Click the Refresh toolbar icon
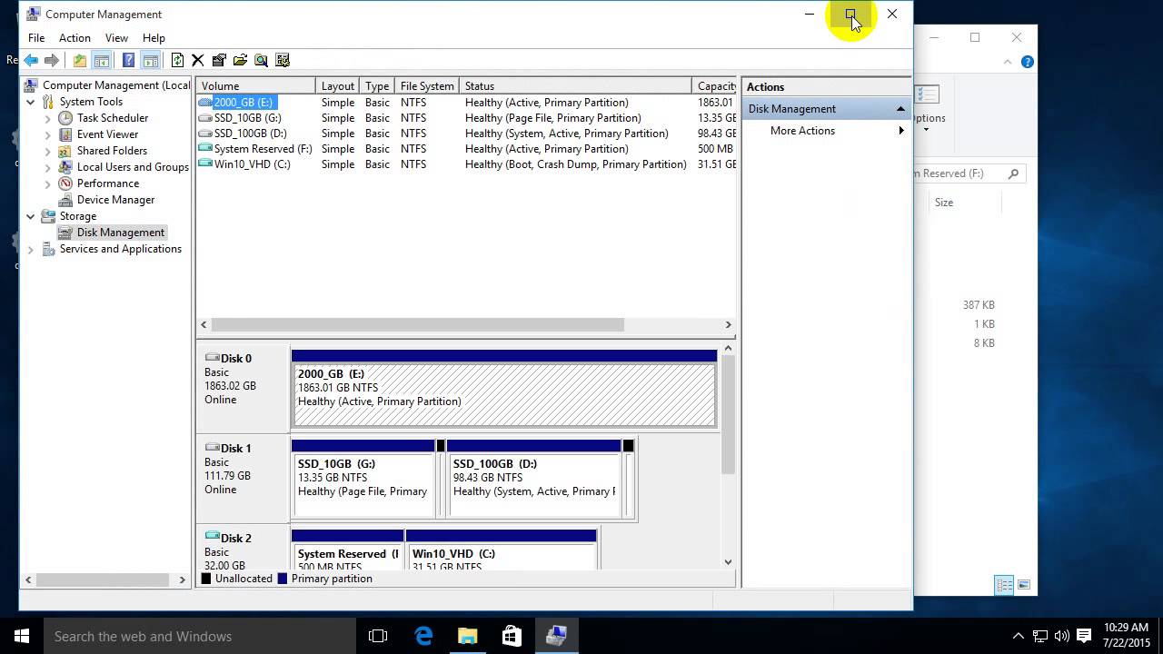Screen dimensions: 1163x654 click(x=177, y=61)
